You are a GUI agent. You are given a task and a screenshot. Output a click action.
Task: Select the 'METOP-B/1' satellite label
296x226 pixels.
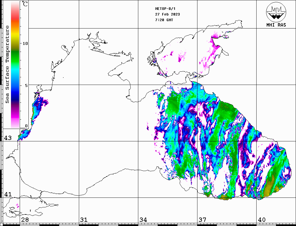(165, 9)
